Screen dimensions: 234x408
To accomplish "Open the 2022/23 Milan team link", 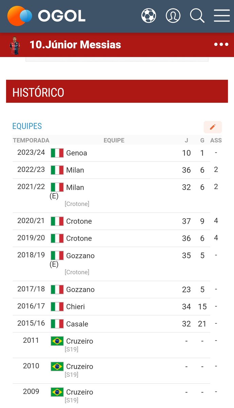I will pyautogui.click(x=75, y=170).
